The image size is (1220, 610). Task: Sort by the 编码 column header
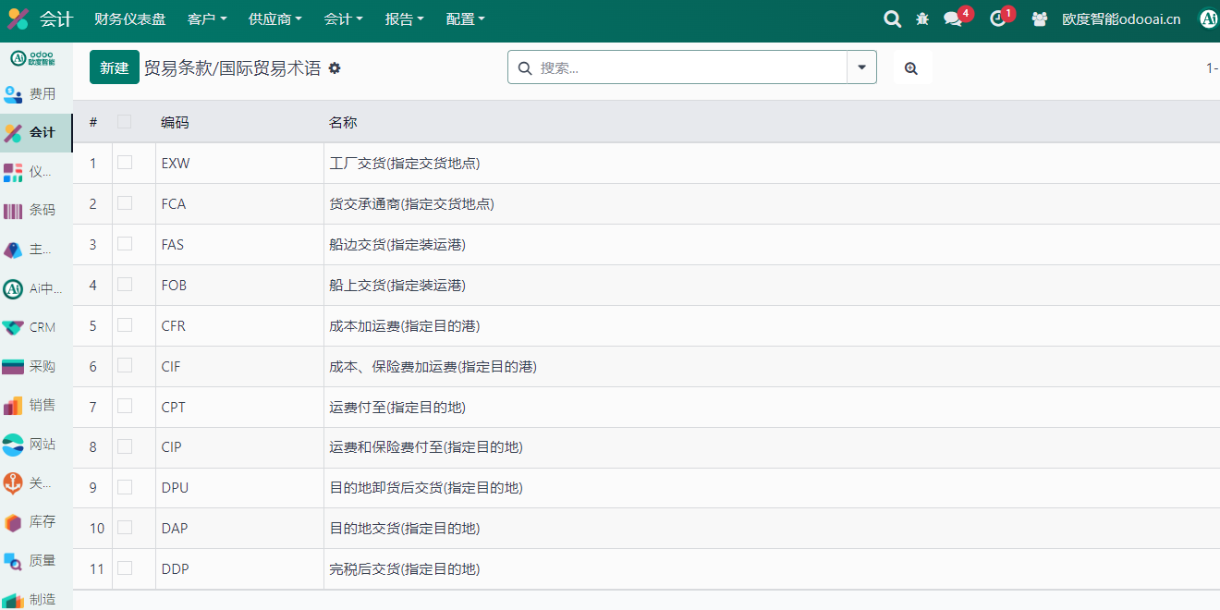coord(175,122)
